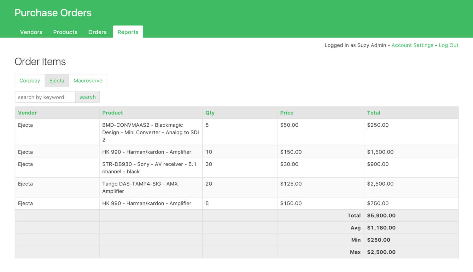Click the $125.00 price cell
The width and height of the screenshot is (473, 272).
pyautogui.click(x=320, y=188)
